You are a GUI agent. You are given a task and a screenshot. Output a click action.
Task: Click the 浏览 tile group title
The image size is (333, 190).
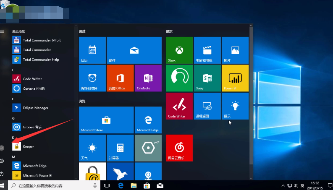[82, 101]
